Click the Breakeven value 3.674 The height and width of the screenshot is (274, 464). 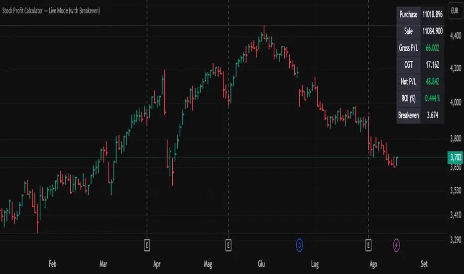coord(432,115)
